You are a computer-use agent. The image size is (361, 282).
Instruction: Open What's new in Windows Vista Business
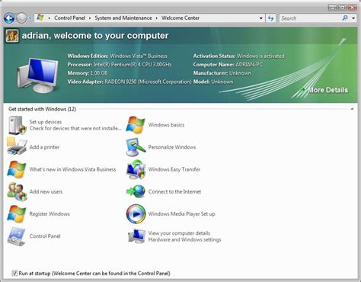[x=72, y=169]
